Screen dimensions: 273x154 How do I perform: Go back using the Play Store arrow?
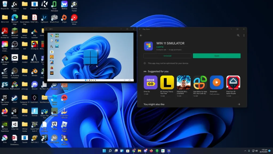point(141,35)
